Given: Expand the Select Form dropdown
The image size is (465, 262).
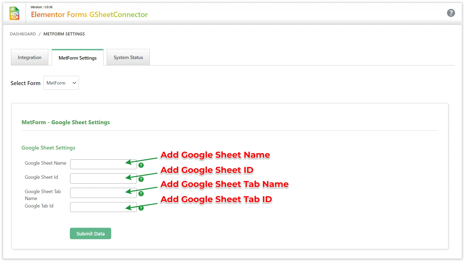Looking at the screenshot, I should [x=61, y=83].
